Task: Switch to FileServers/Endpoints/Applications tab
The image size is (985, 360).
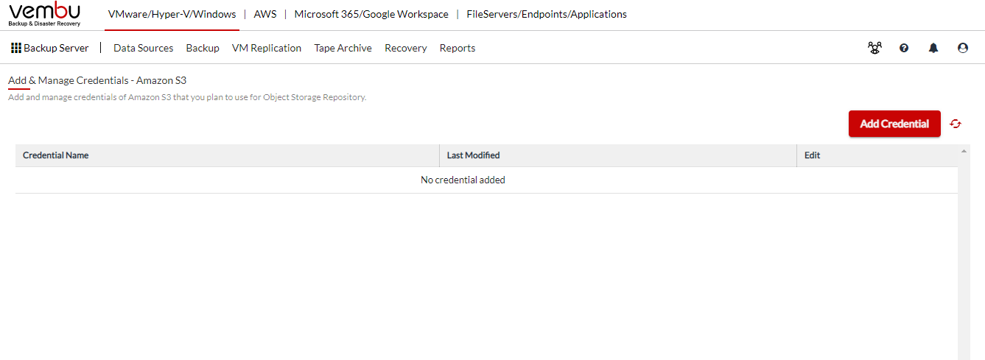Action: 547,14
